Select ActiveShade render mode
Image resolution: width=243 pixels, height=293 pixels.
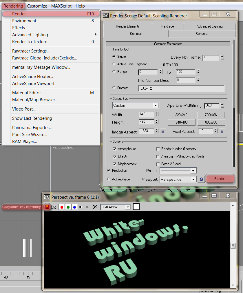tap(109, 179)
